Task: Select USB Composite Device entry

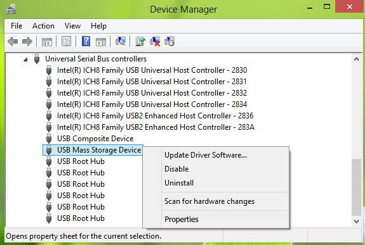Action: (95, 139)
